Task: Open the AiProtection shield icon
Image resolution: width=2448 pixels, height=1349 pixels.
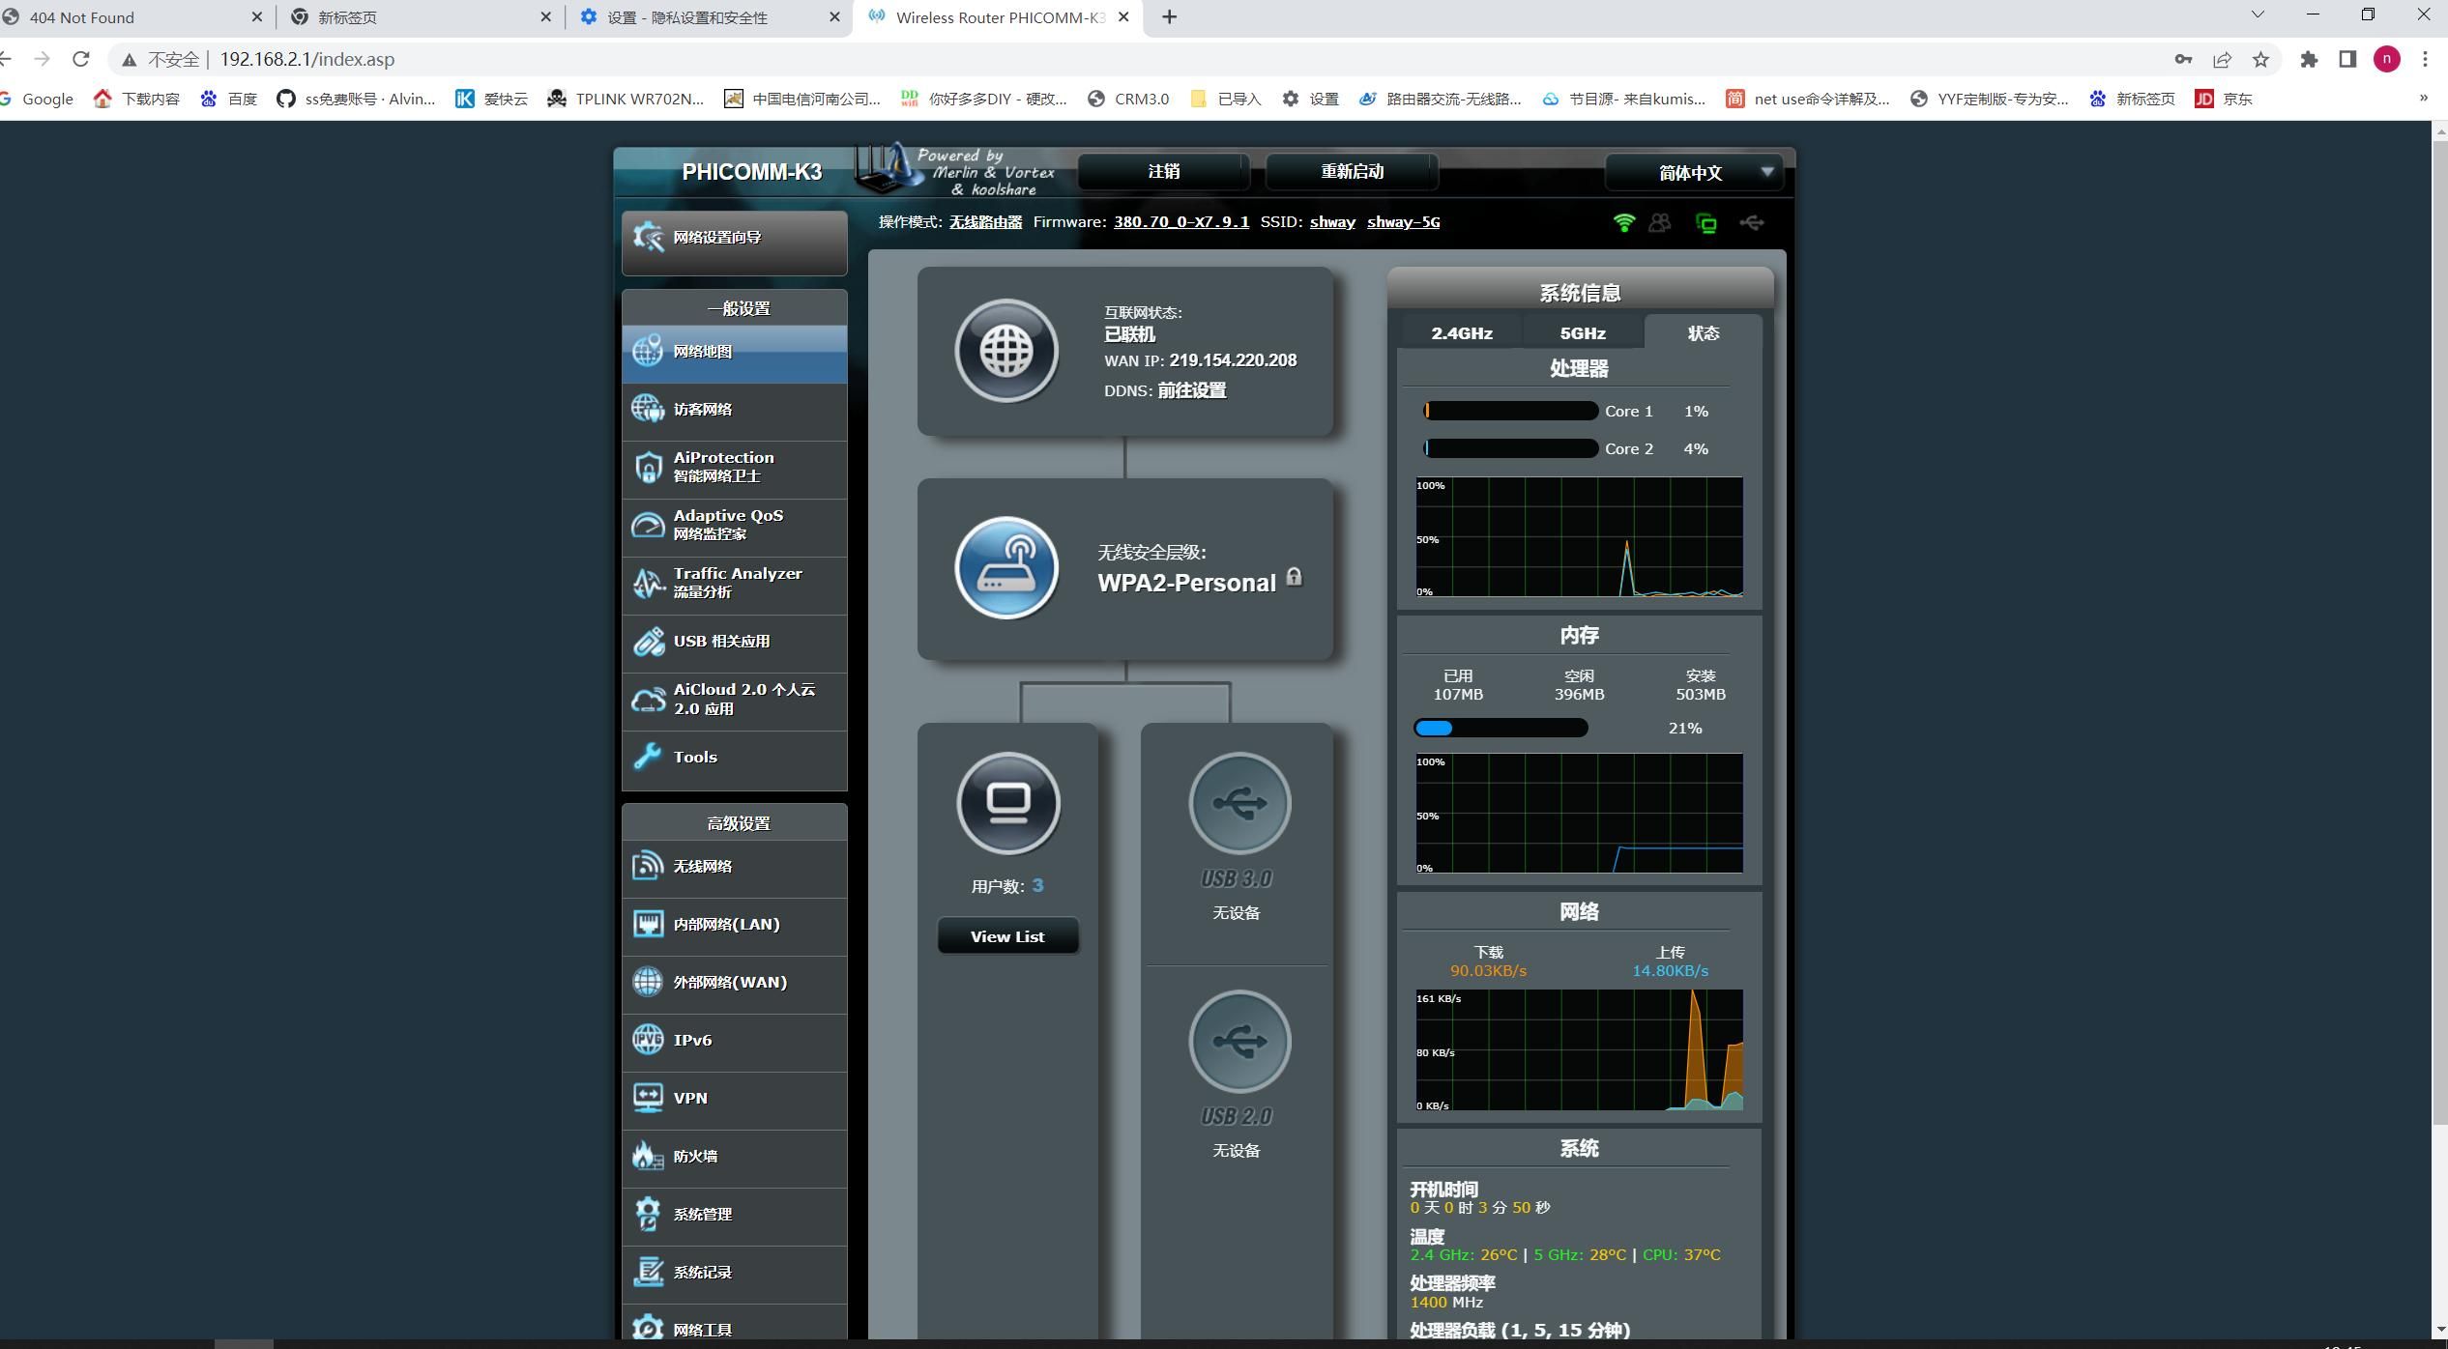Action: point(648,467)
